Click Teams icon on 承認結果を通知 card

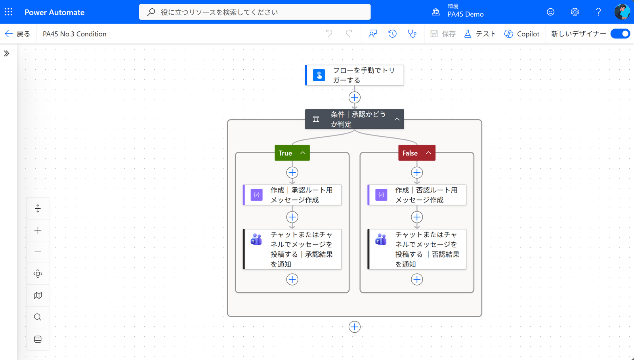(x=257, y=239)
